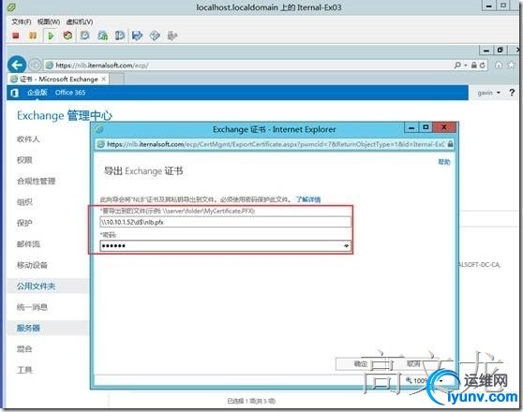Click the IE favorites star icon
Image resolution: width=523 pixels, height=412 pixels.
511,65
